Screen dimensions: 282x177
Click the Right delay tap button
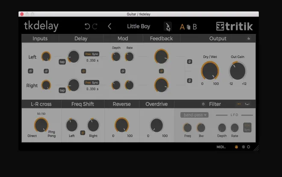point(62,90)
